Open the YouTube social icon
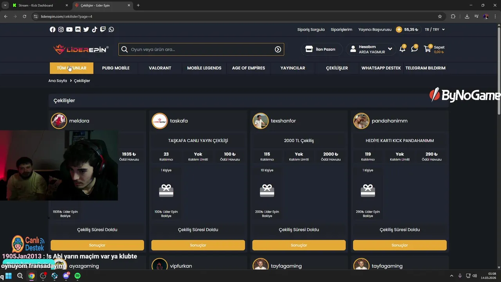 (x=69, y=29)
